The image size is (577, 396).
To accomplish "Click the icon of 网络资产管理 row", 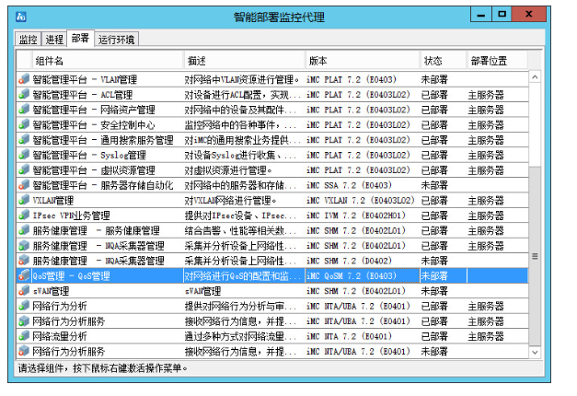I will [24, 110].
